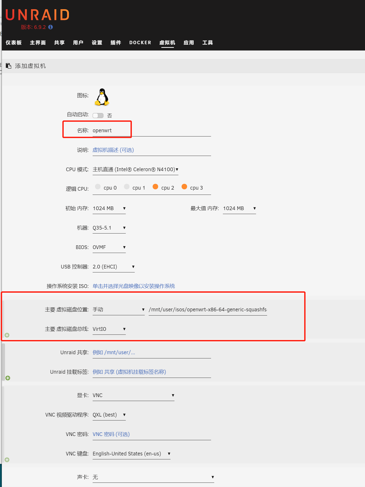Click the Unraid share path field

(x=152, y=353)
